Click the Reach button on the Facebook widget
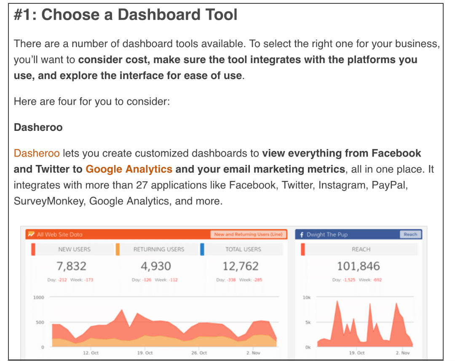This screenshot has width=455, height=361. [x=410, y=234]
